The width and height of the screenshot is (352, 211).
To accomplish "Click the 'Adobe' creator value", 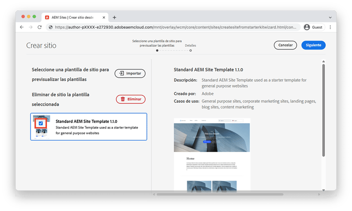I will click(207, 94).
